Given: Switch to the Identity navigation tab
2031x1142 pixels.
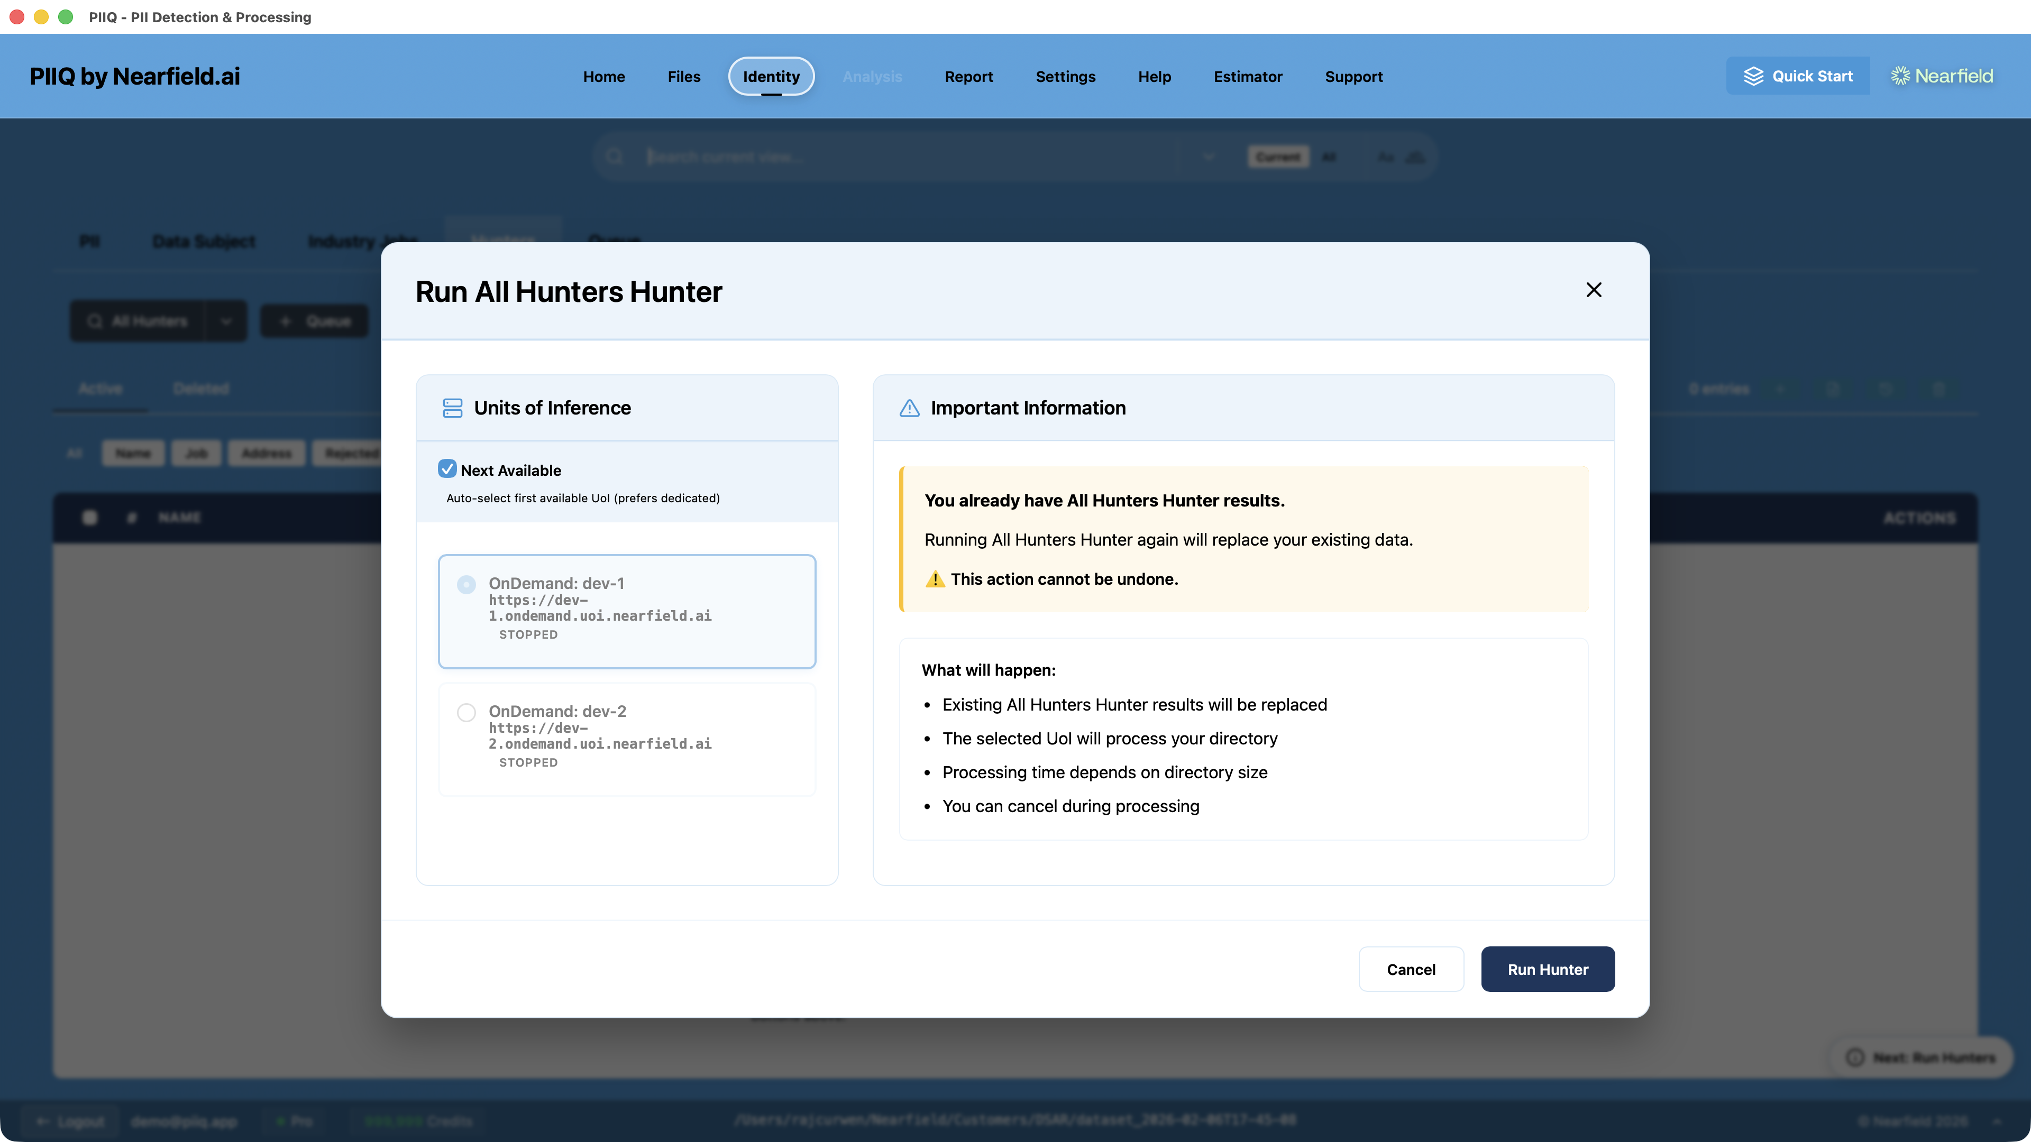Looking at the screenshot, I should [770, 77].
